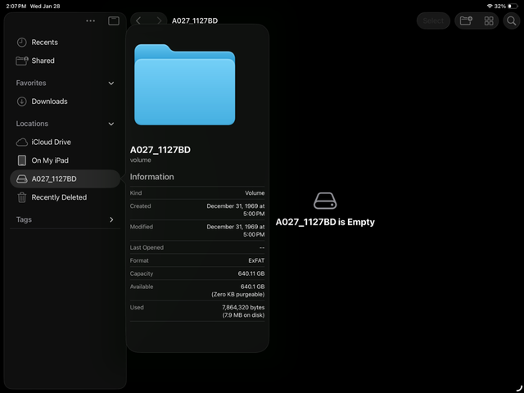The width and height of the screenshot is (524, 393).
Task: Open On My iPad location
Action: point(49,160)
